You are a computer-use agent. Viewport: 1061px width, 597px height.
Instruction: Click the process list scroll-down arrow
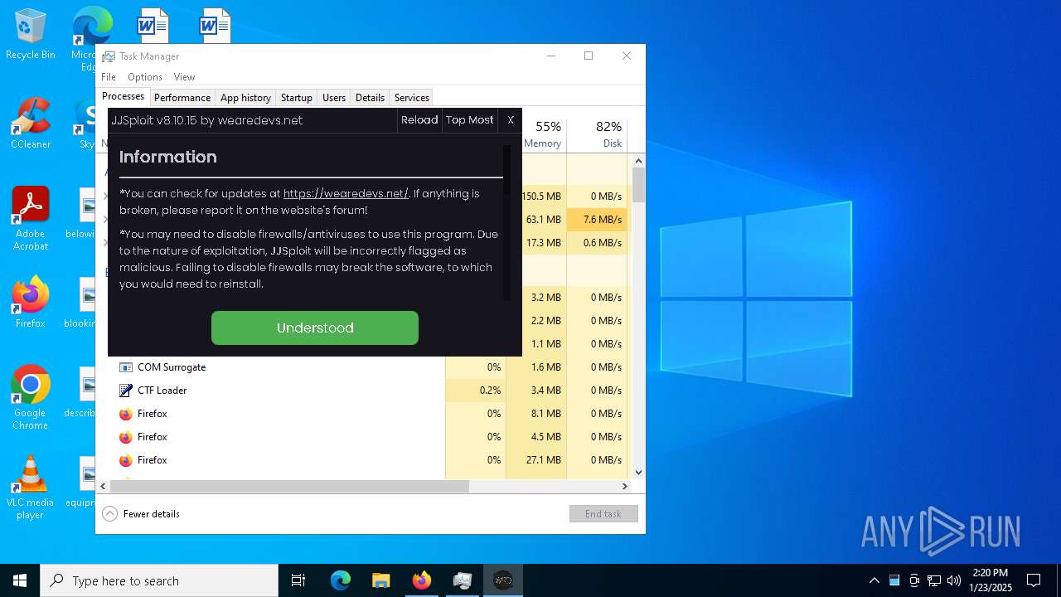638,473
